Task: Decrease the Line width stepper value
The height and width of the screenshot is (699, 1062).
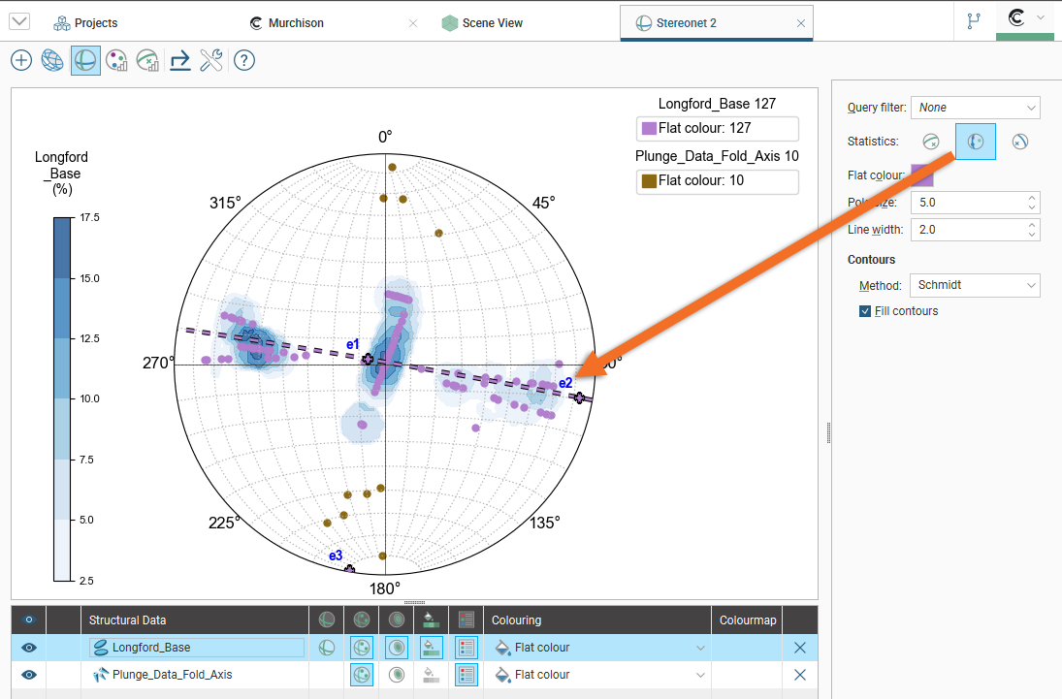Action: click(x=1032, y=235)
